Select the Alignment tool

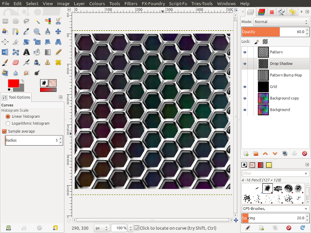click(x=5, y=42)
